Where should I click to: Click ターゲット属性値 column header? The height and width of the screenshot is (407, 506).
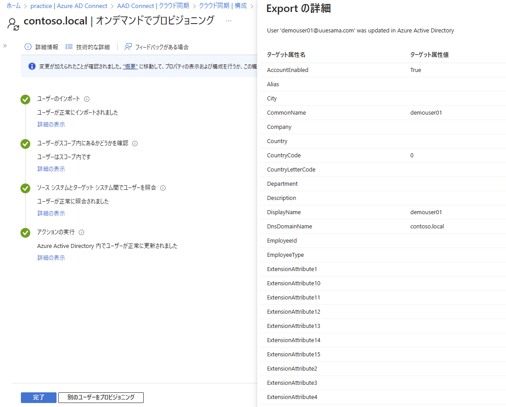429,55
